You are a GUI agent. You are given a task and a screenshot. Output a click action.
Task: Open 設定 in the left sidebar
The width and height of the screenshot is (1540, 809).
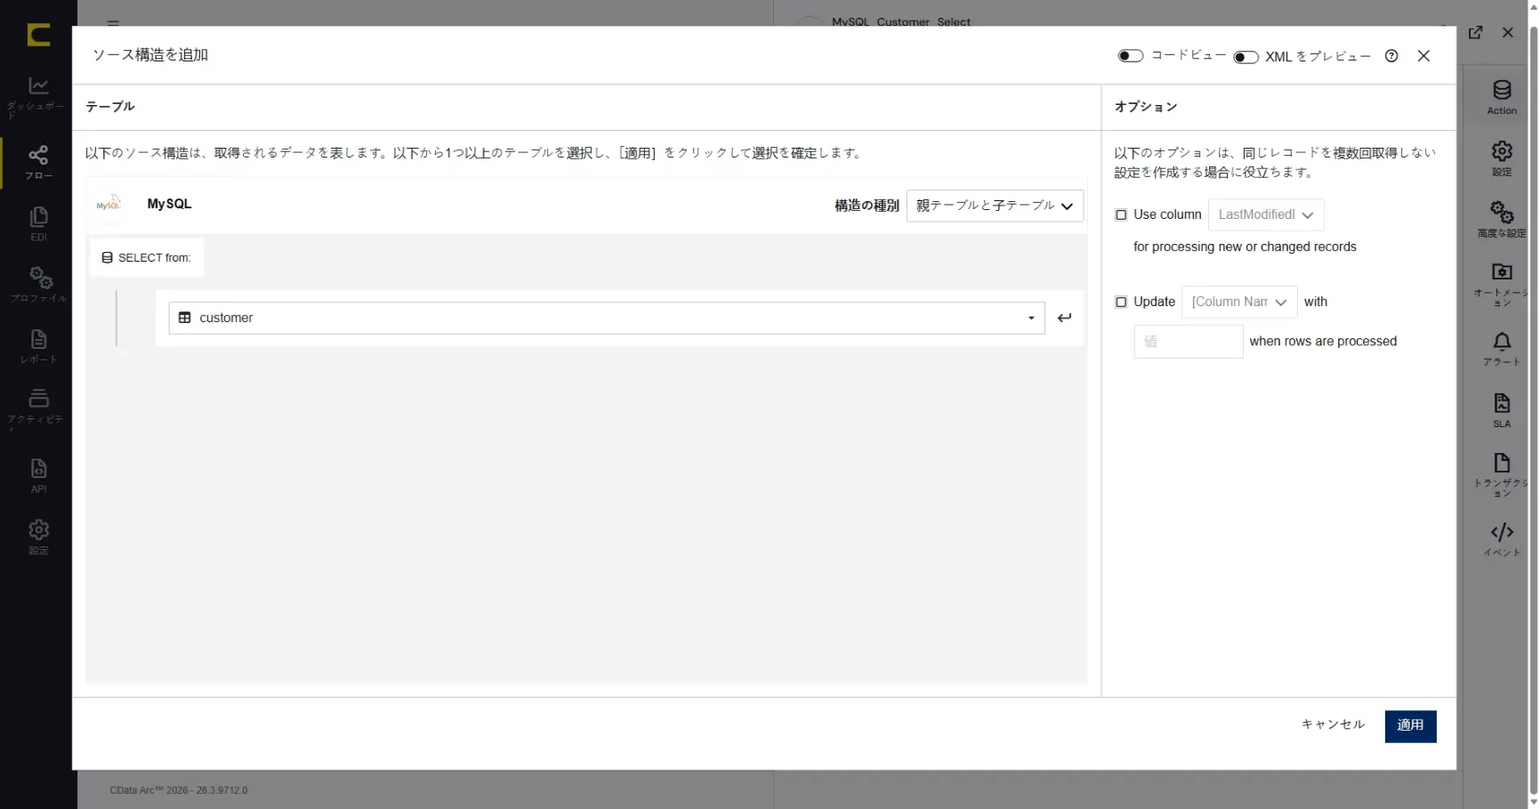pos(38,537)
